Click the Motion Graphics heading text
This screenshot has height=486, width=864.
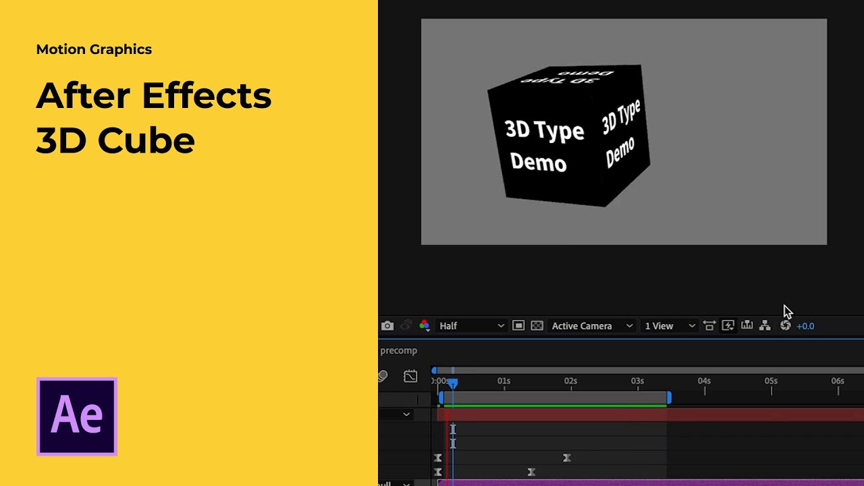click(94, 49)
